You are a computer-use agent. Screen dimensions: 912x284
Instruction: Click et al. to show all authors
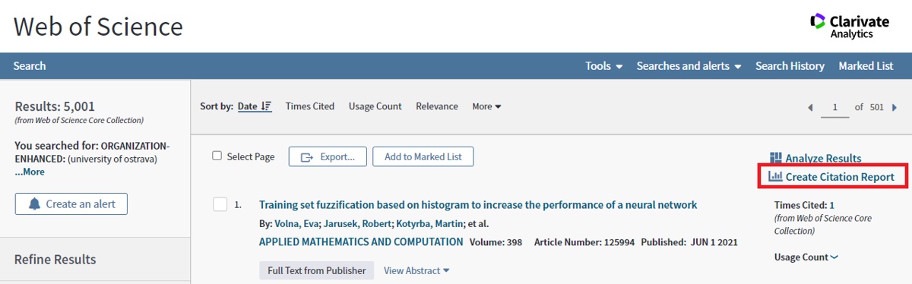click(x=477, y=223)
